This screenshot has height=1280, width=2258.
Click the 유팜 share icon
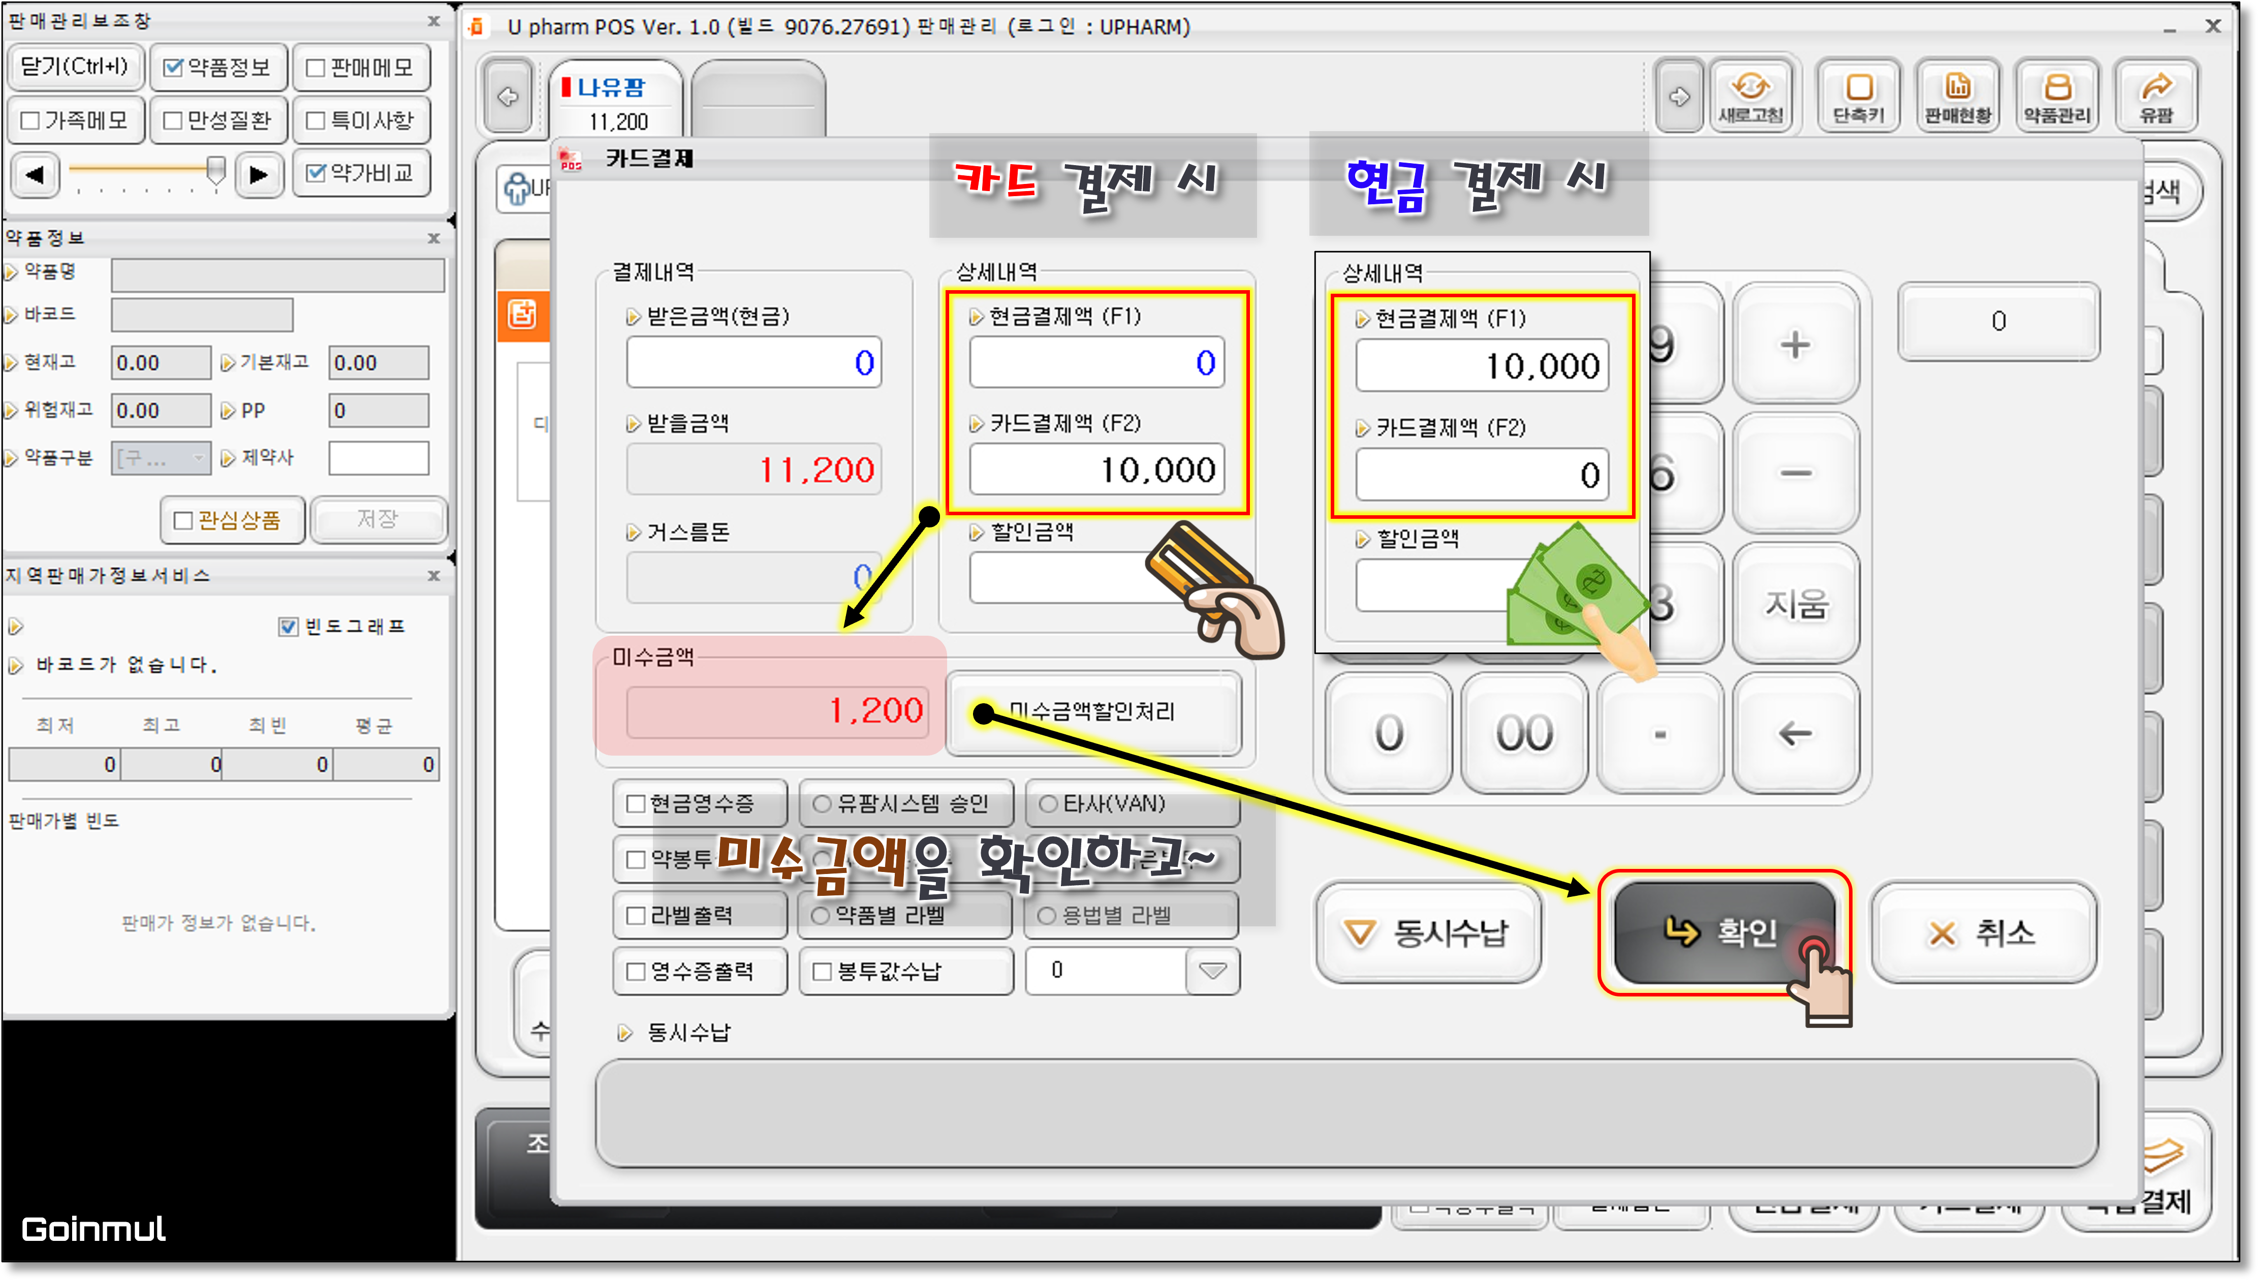[x=2156, y=96]
